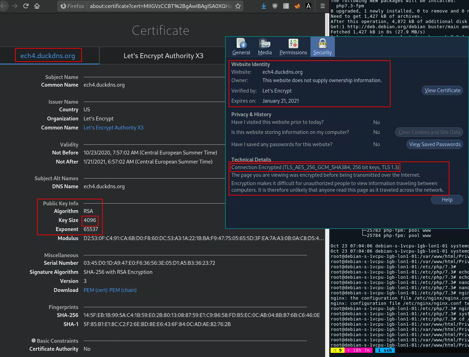469x357 pixels.
Task: Open the Firefox home page icon
Action: [x=37, y=6]
